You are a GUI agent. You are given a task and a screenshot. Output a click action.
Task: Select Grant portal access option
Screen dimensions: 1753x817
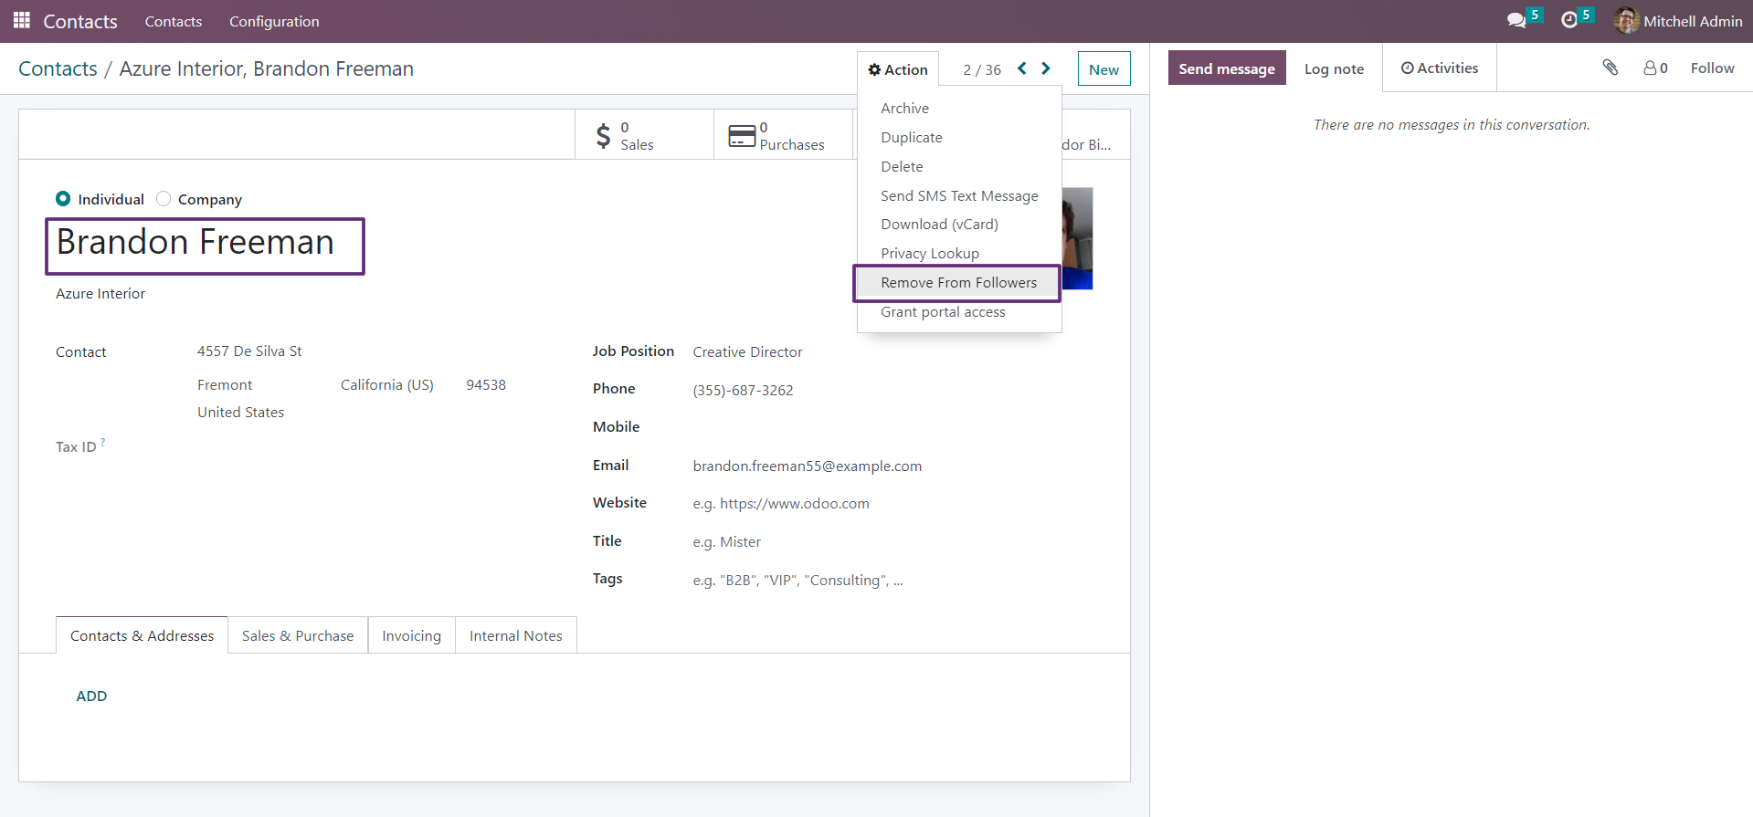pyautogui.click(x=959, y=311)
